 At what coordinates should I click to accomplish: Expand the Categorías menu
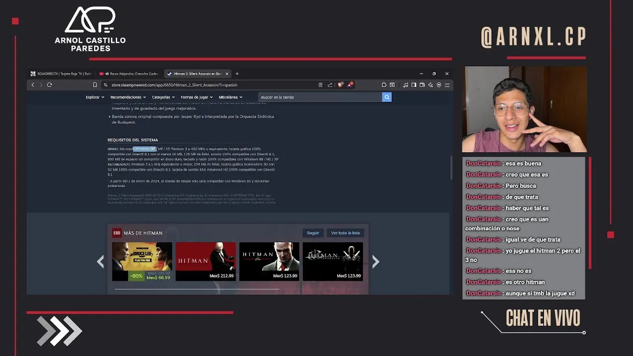click(x=163, y=97)
